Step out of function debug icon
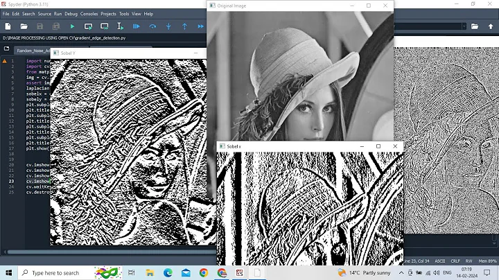 pyautogui.click(x=184, y=26)
